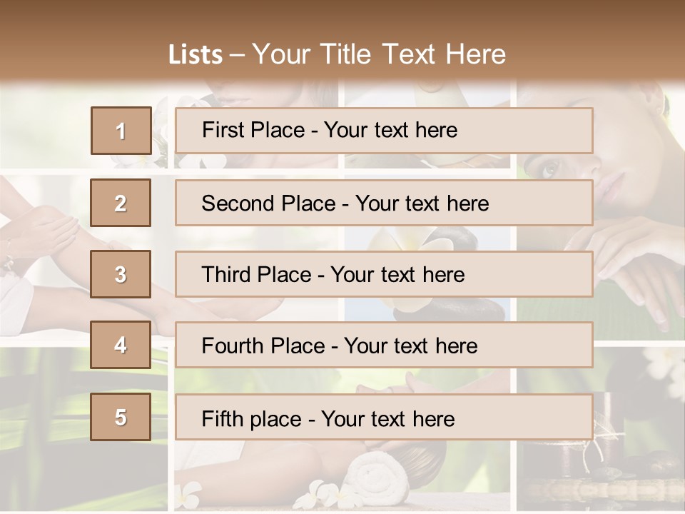Click the number 5 box
Screen dimensions: 685x514
tap(121, 416)
